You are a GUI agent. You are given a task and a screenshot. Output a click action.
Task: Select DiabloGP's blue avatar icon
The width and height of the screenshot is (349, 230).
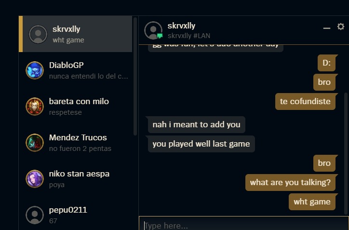point(35,70)
